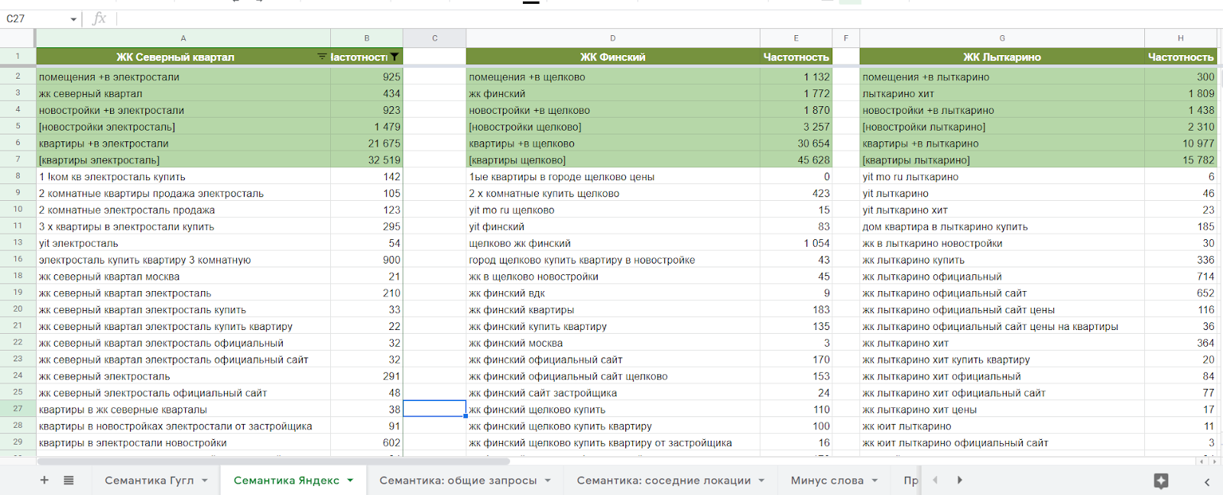Viewport: 1223px width, 495px height.
Task: Select row 27 header
Action: 18,409
